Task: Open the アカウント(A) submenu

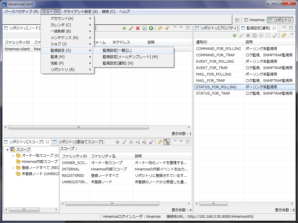Action: point(68,19)
